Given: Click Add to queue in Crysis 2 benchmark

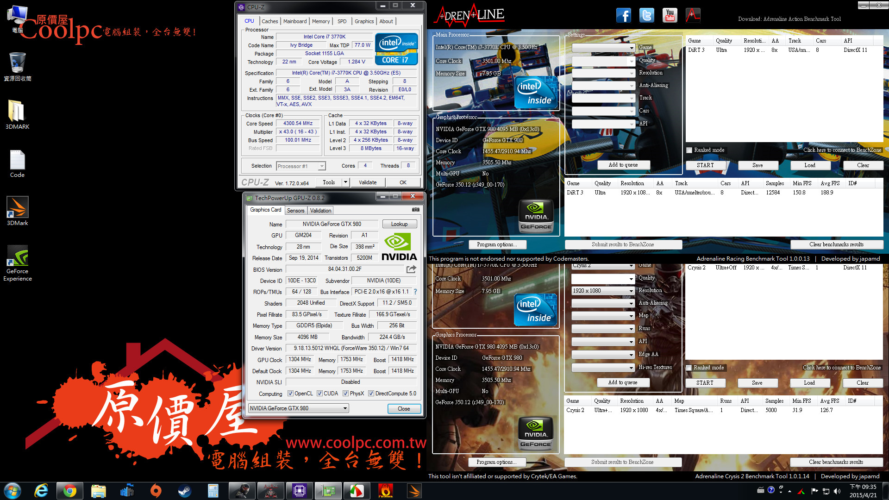Looking at the screenshot, I should [x=623, y=383].
